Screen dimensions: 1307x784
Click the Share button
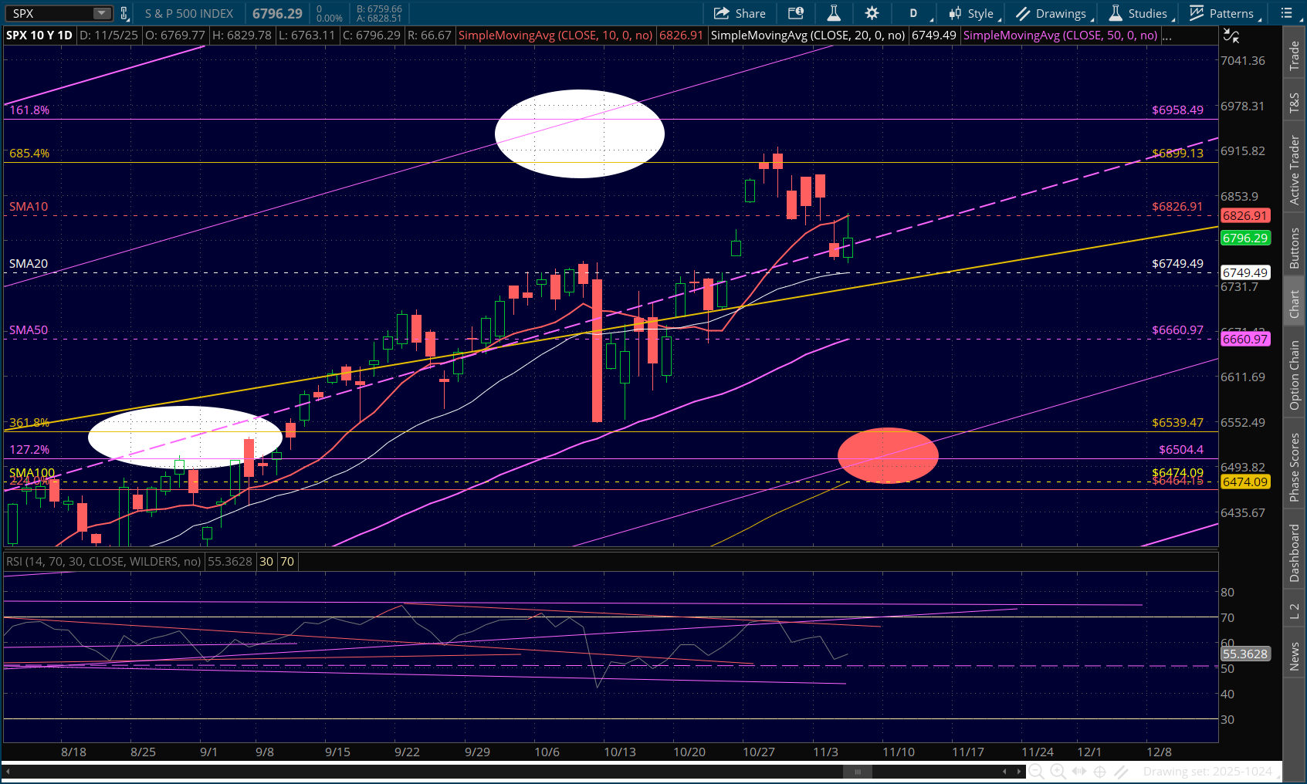pyautogui.click(x=740, y=13)
